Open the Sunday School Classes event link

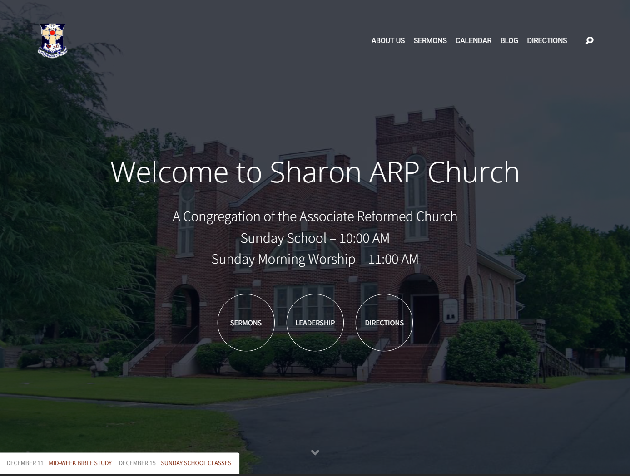coord(196,463)
